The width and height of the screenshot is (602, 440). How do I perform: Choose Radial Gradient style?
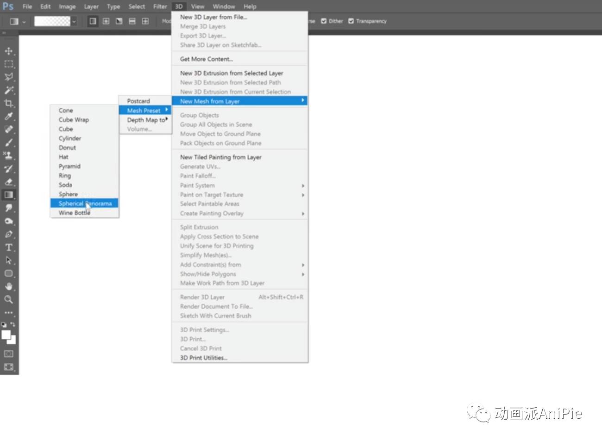(106, 21)
